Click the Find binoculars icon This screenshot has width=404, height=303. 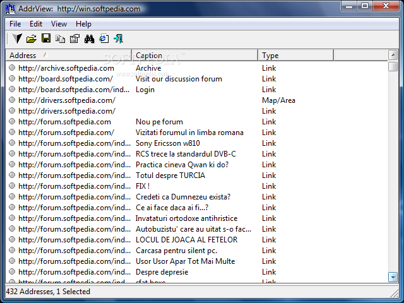click(89, 39)
